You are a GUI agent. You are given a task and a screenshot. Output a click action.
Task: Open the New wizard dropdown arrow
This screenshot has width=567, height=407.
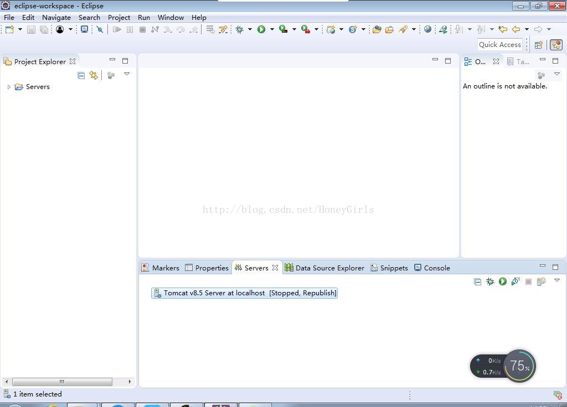(x=20, y=29)
